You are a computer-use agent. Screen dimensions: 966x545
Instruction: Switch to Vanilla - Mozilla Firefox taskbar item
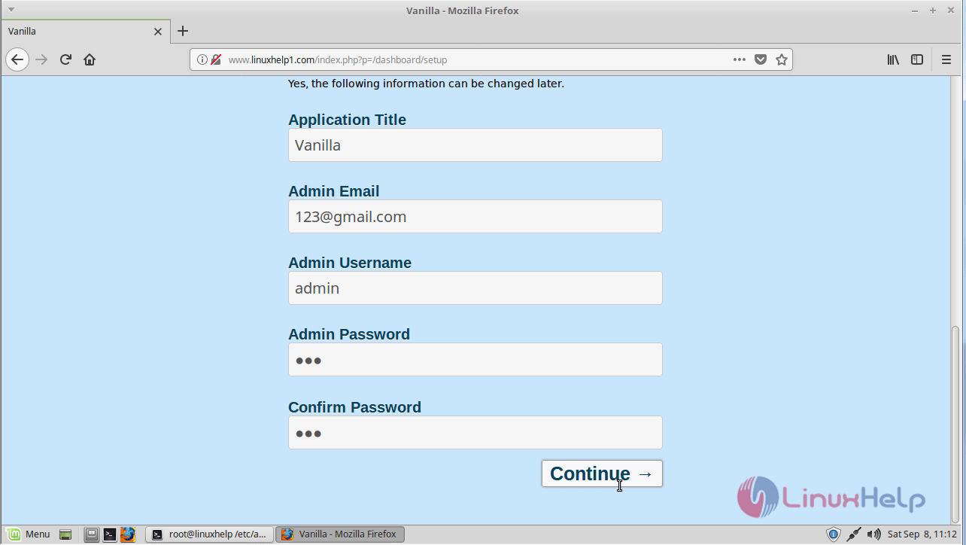pyautogui.click(x=340, y=534)
